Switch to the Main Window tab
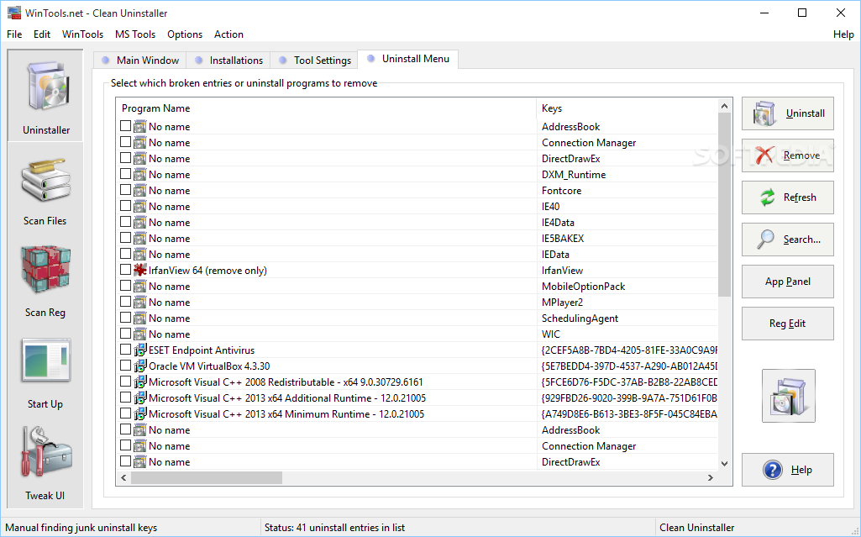 (140, 60)
